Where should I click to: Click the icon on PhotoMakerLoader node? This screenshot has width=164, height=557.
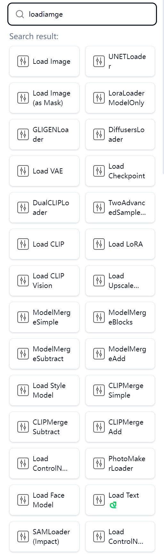click(x=99, y=463)
